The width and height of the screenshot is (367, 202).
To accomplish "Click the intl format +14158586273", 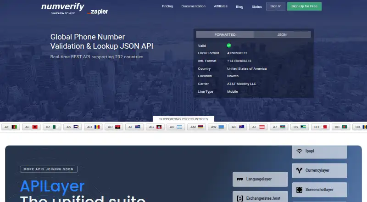I will [239, 61].
